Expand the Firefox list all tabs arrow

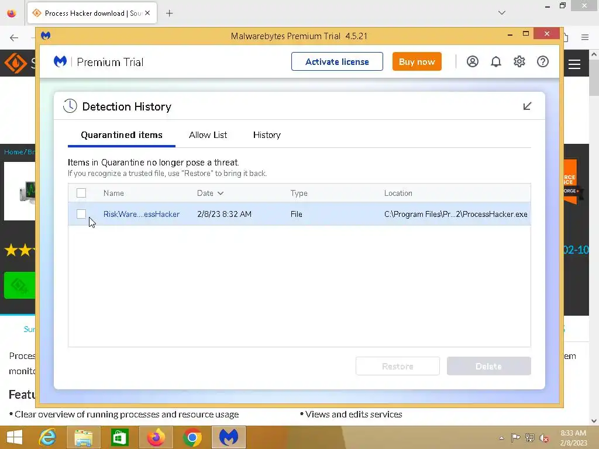pos(501,13)
